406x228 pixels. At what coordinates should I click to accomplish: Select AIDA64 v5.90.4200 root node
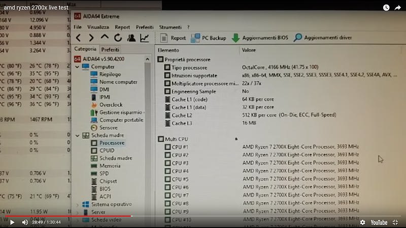click(x=99, y=59)
